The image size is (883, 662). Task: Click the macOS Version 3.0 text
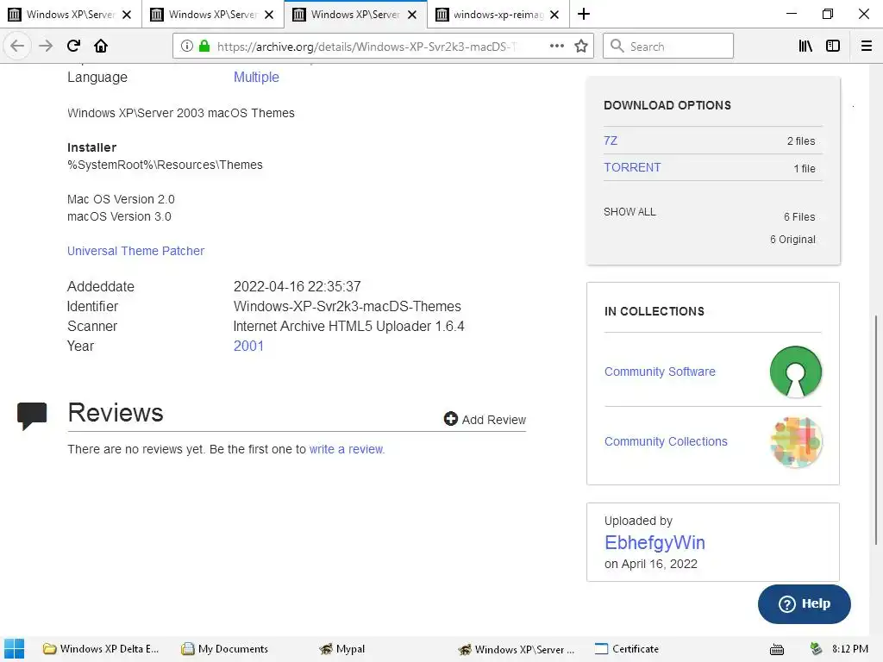tap(119, 216)
